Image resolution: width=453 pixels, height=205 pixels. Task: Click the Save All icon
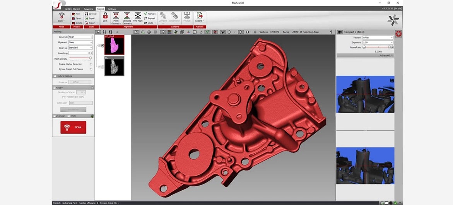click(x=91, y=14)
